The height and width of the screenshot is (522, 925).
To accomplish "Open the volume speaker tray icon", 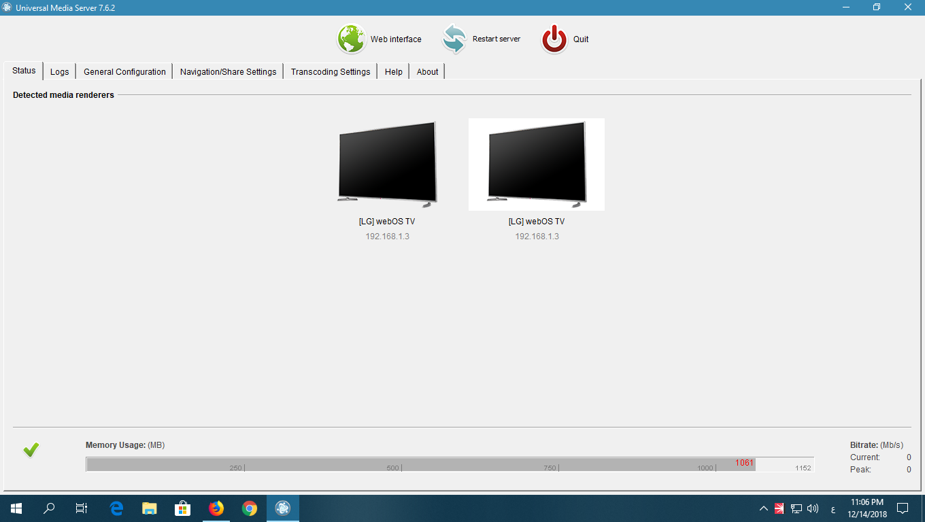I will 813,508.
